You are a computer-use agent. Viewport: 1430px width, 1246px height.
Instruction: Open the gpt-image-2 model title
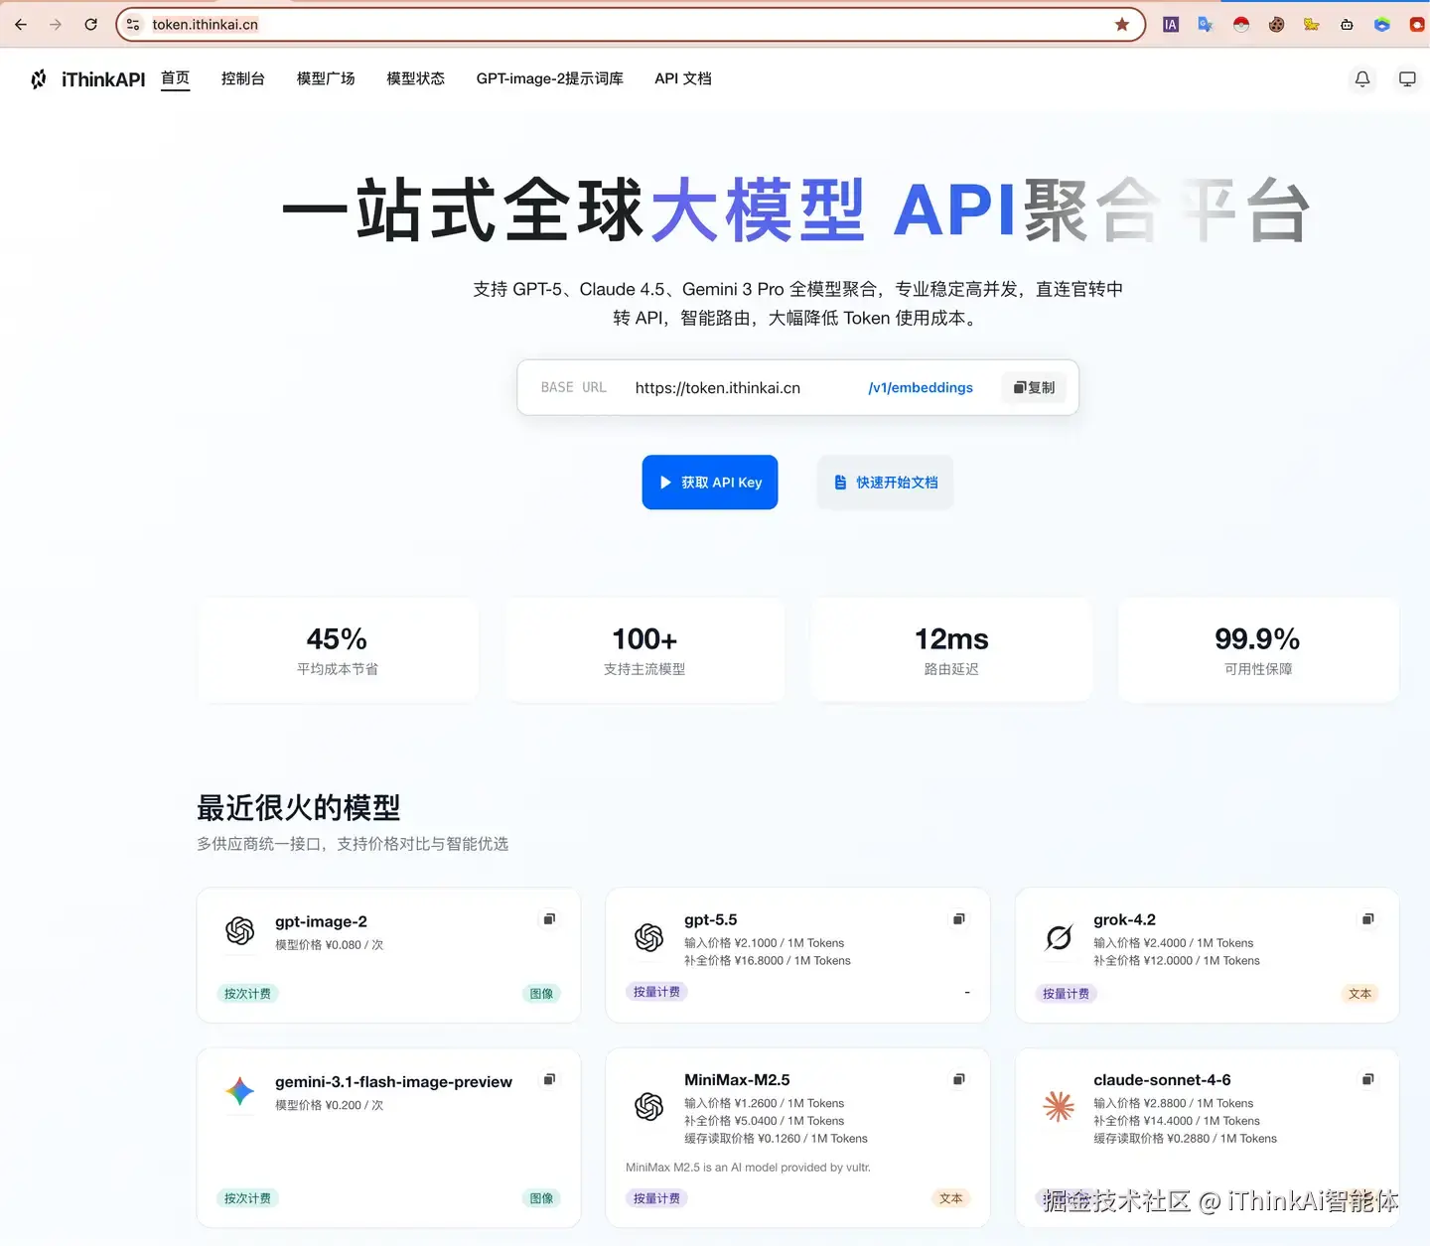coord(321,921)
